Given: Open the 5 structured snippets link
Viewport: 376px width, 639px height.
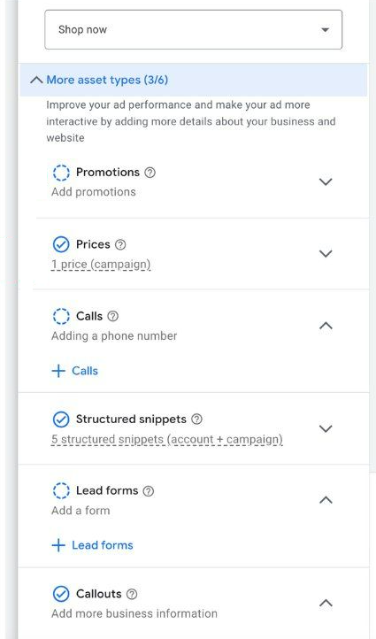Looking at the screenshot, I should click(167, 439).
